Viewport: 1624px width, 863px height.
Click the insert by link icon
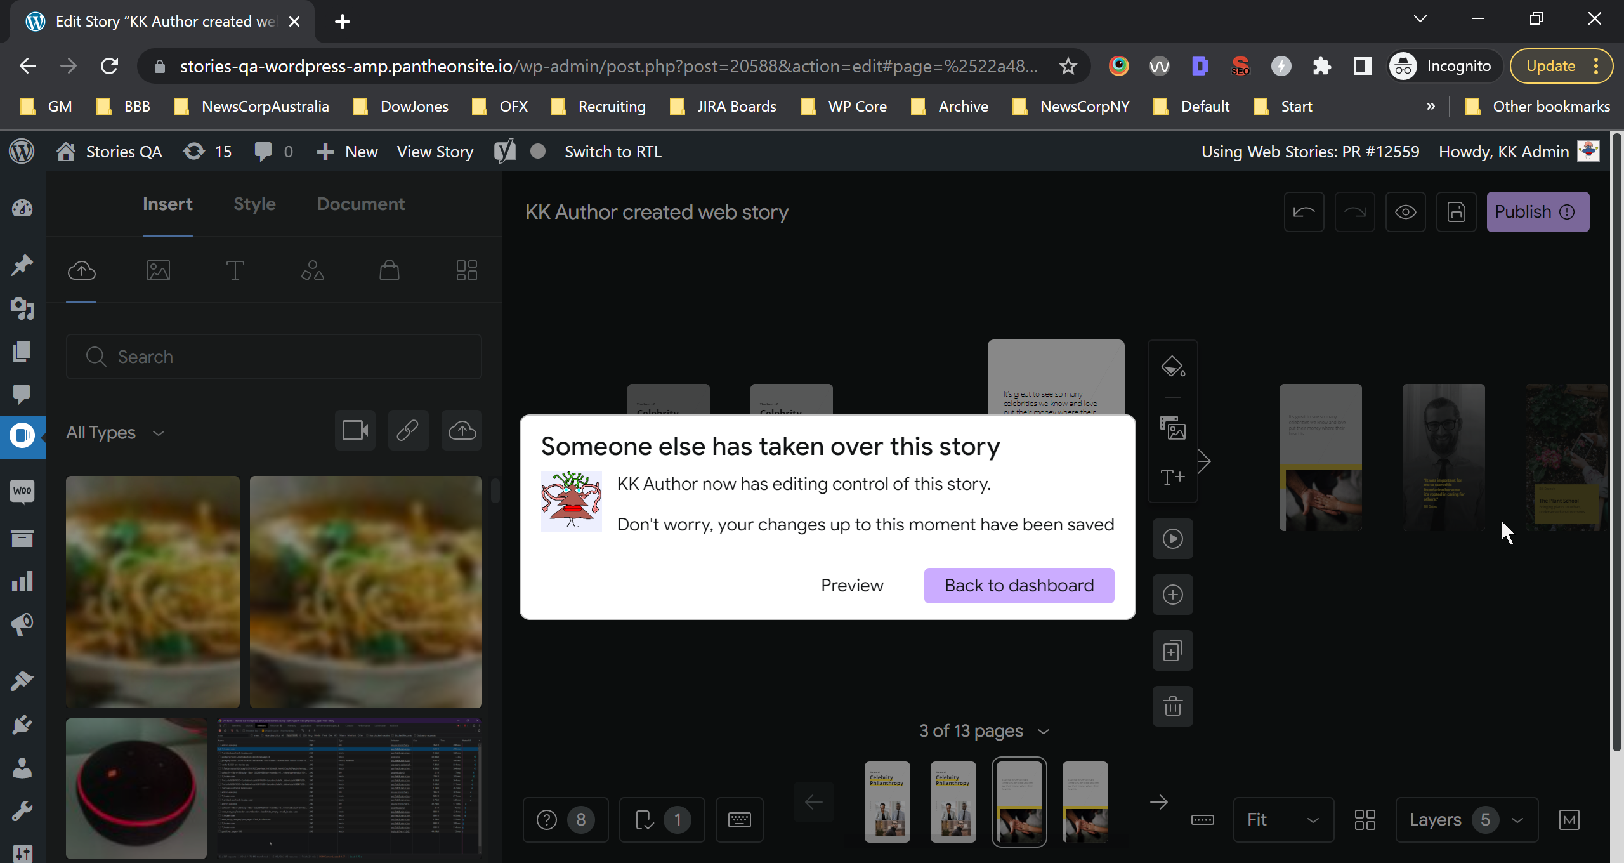point(408,430)
